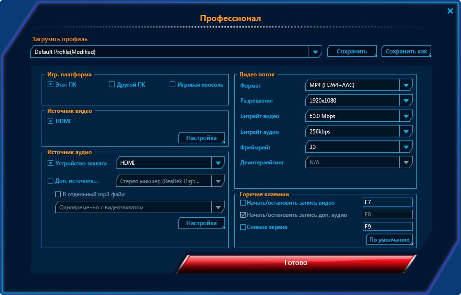This screenshot has height=295, width=461.
Task: Open audio source Настройка button
Action: pos(202,223)
